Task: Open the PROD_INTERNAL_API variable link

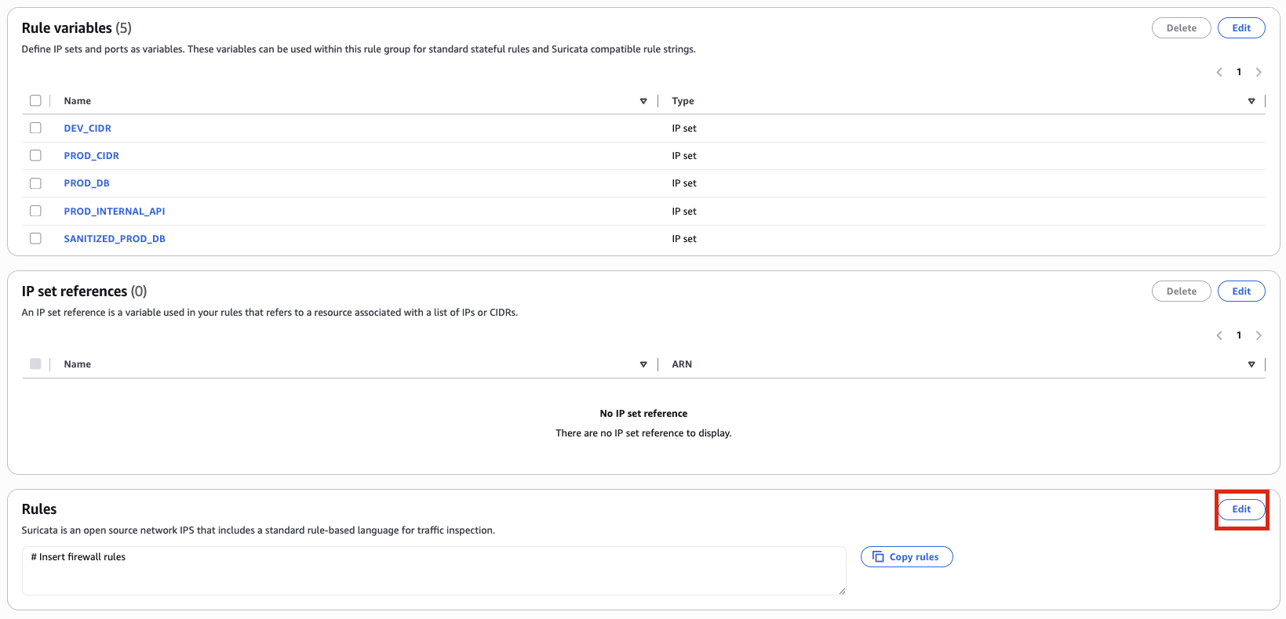Action: click(115, 212)
